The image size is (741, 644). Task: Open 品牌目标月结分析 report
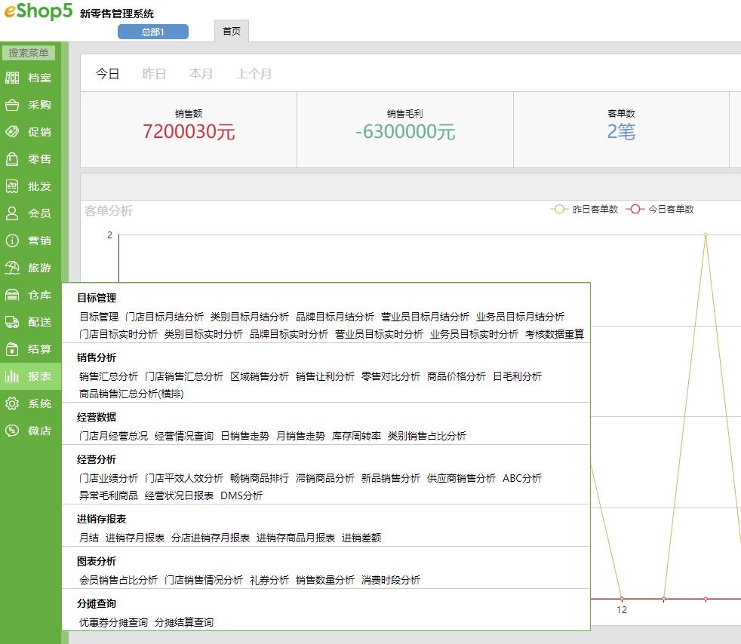pyautogui.click(x=335, y=317)
